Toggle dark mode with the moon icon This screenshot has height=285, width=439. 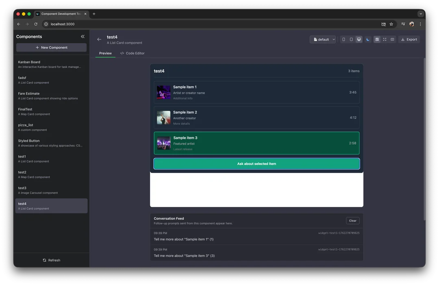(367, 39)
